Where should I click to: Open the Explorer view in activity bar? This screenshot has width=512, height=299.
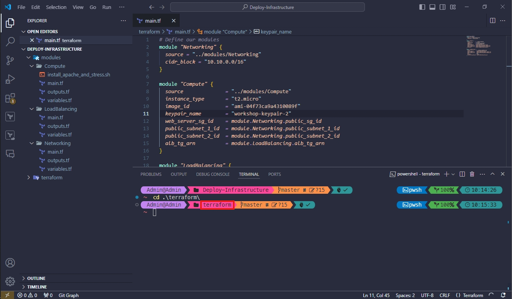click(x=10, y=23)
